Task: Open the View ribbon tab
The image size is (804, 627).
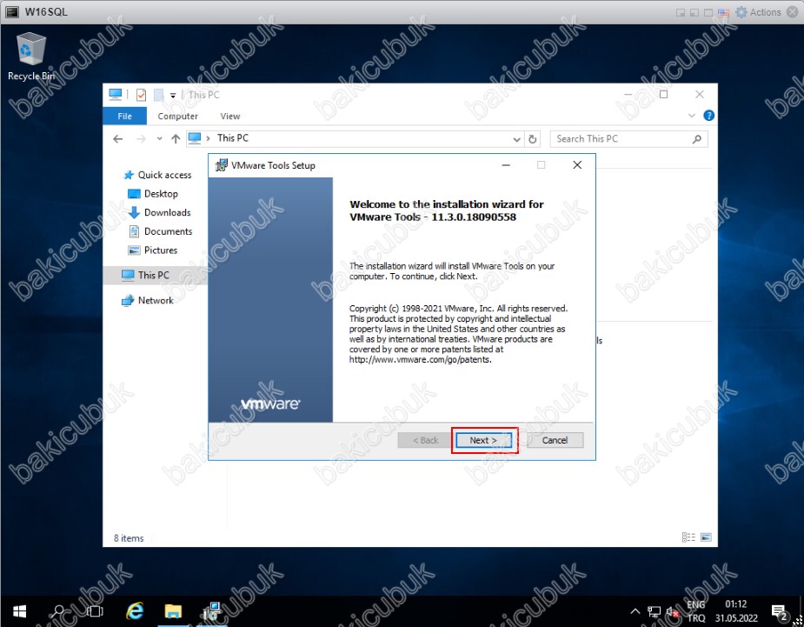Action: 229,116
